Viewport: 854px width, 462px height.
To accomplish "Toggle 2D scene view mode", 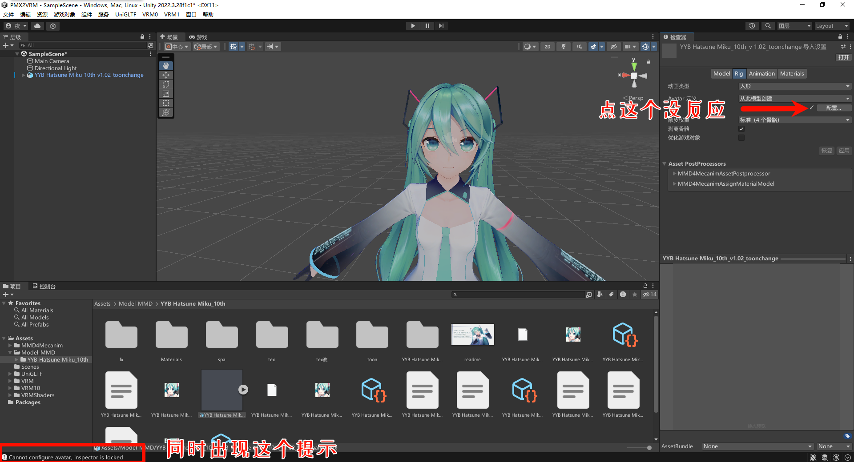I will [548, 47].
